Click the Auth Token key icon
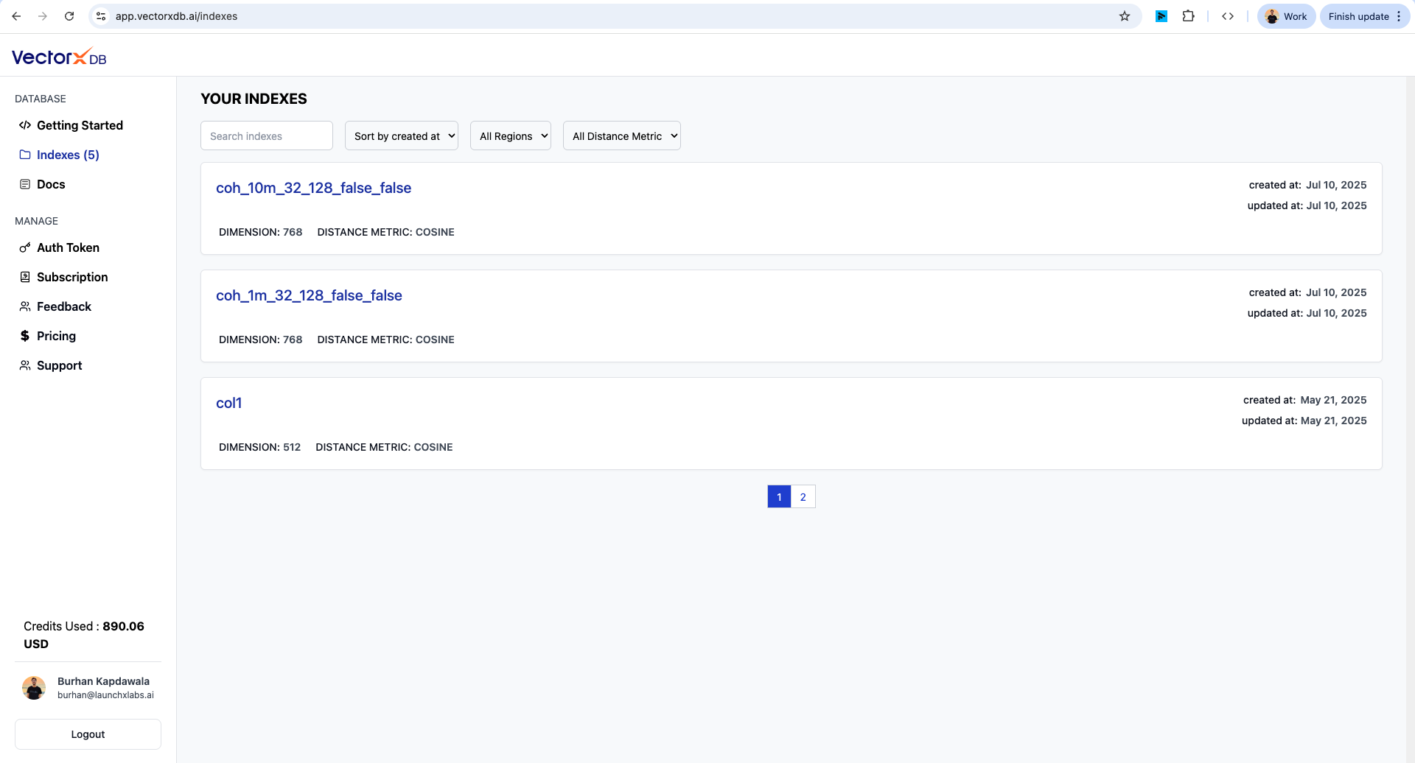1415x763 pixels. click(25, 247)
